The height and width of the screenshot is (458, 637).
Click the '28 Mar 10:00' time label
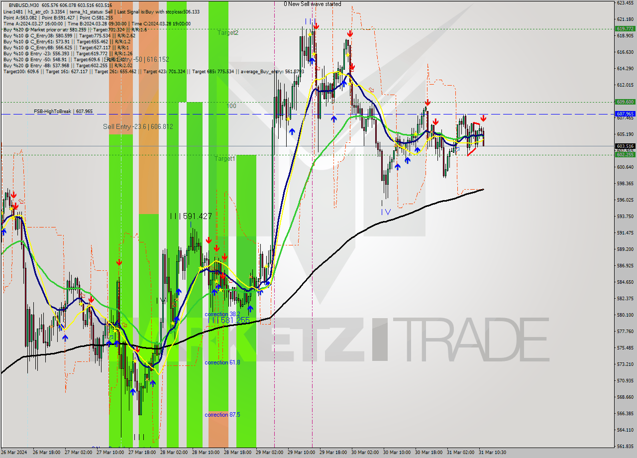click(206, 453)
